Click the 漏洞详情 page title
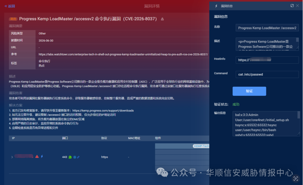The width and height of the screenshot is (303, 185). [x=152, y=6]
